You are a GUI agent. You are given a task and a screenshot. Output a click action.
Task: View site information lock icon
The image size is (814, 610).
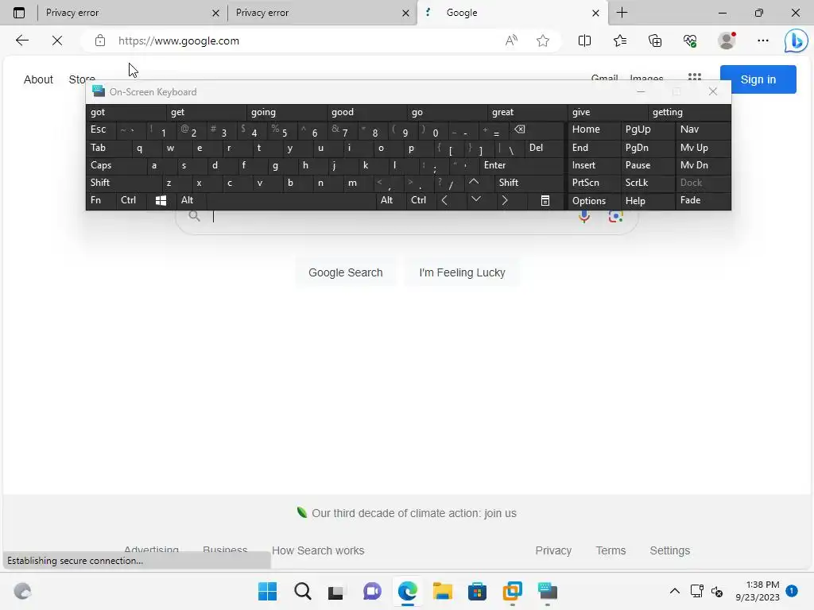100,41
